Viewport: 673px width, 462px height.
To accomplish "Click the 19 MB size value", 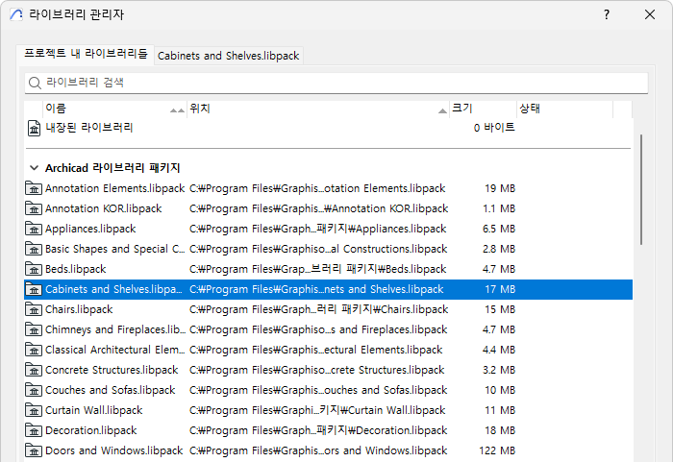I will (x=500, y=188).
